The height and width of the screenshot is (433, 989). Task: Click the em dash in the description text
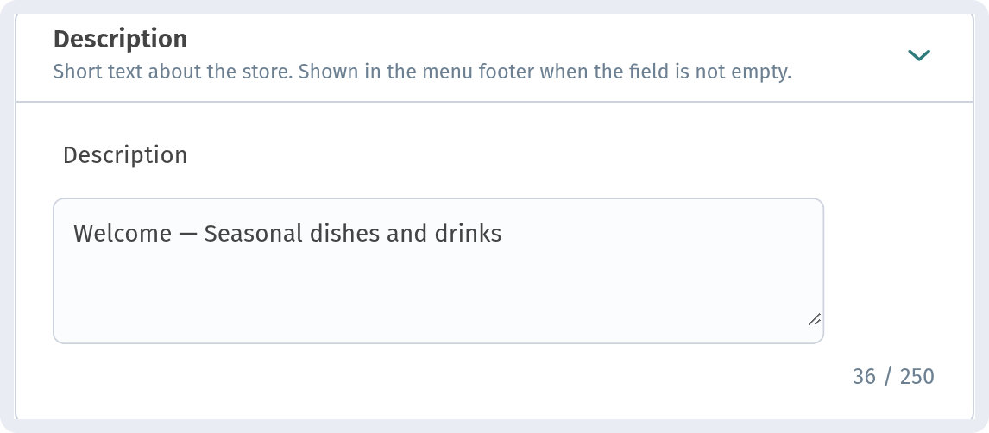[187, 235]
